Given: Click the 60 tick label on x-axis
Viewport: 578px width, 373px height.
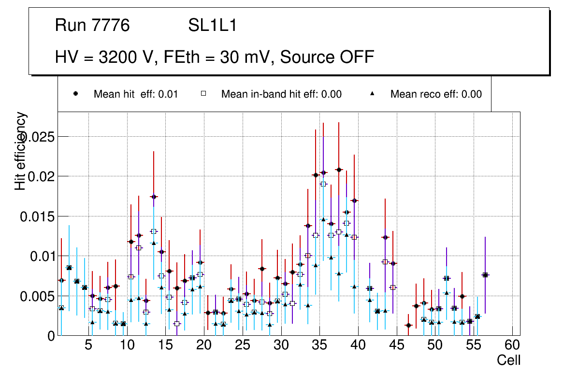Looking at the screenshot, I should click(x=512, y=345).
